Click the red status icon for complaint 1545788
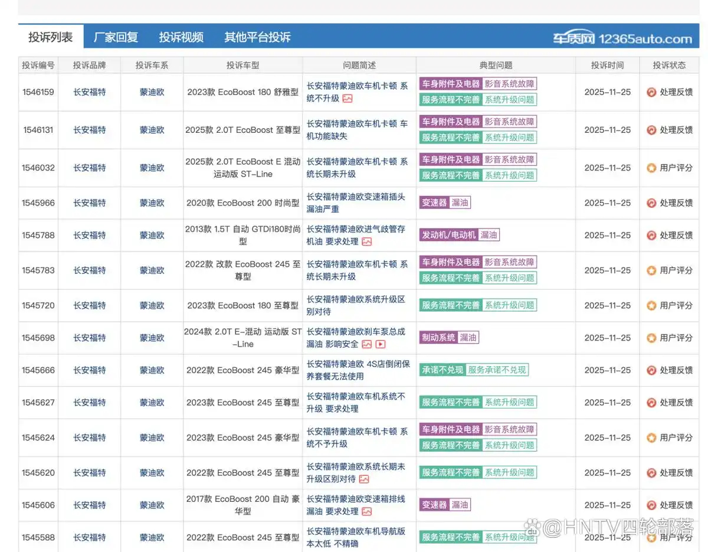Image resolution: width=708 pixels, height=552 pixels. click(x=651, y=235)
